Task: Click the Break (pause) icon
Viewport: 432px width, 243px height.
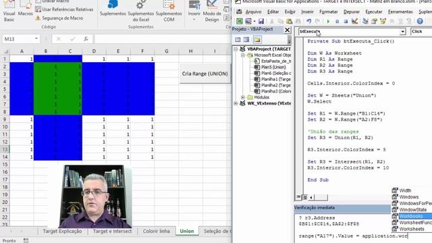Action: point(337,21)
